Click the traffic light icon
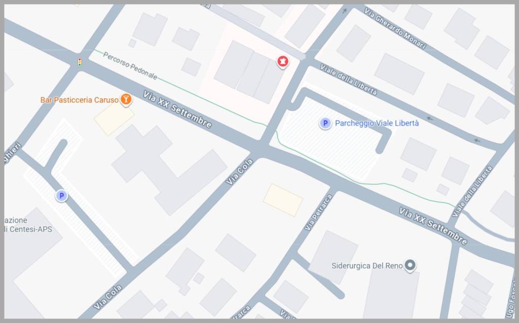Image resolution: width=519 pixels, height=323 pixels. pos(80,62)
